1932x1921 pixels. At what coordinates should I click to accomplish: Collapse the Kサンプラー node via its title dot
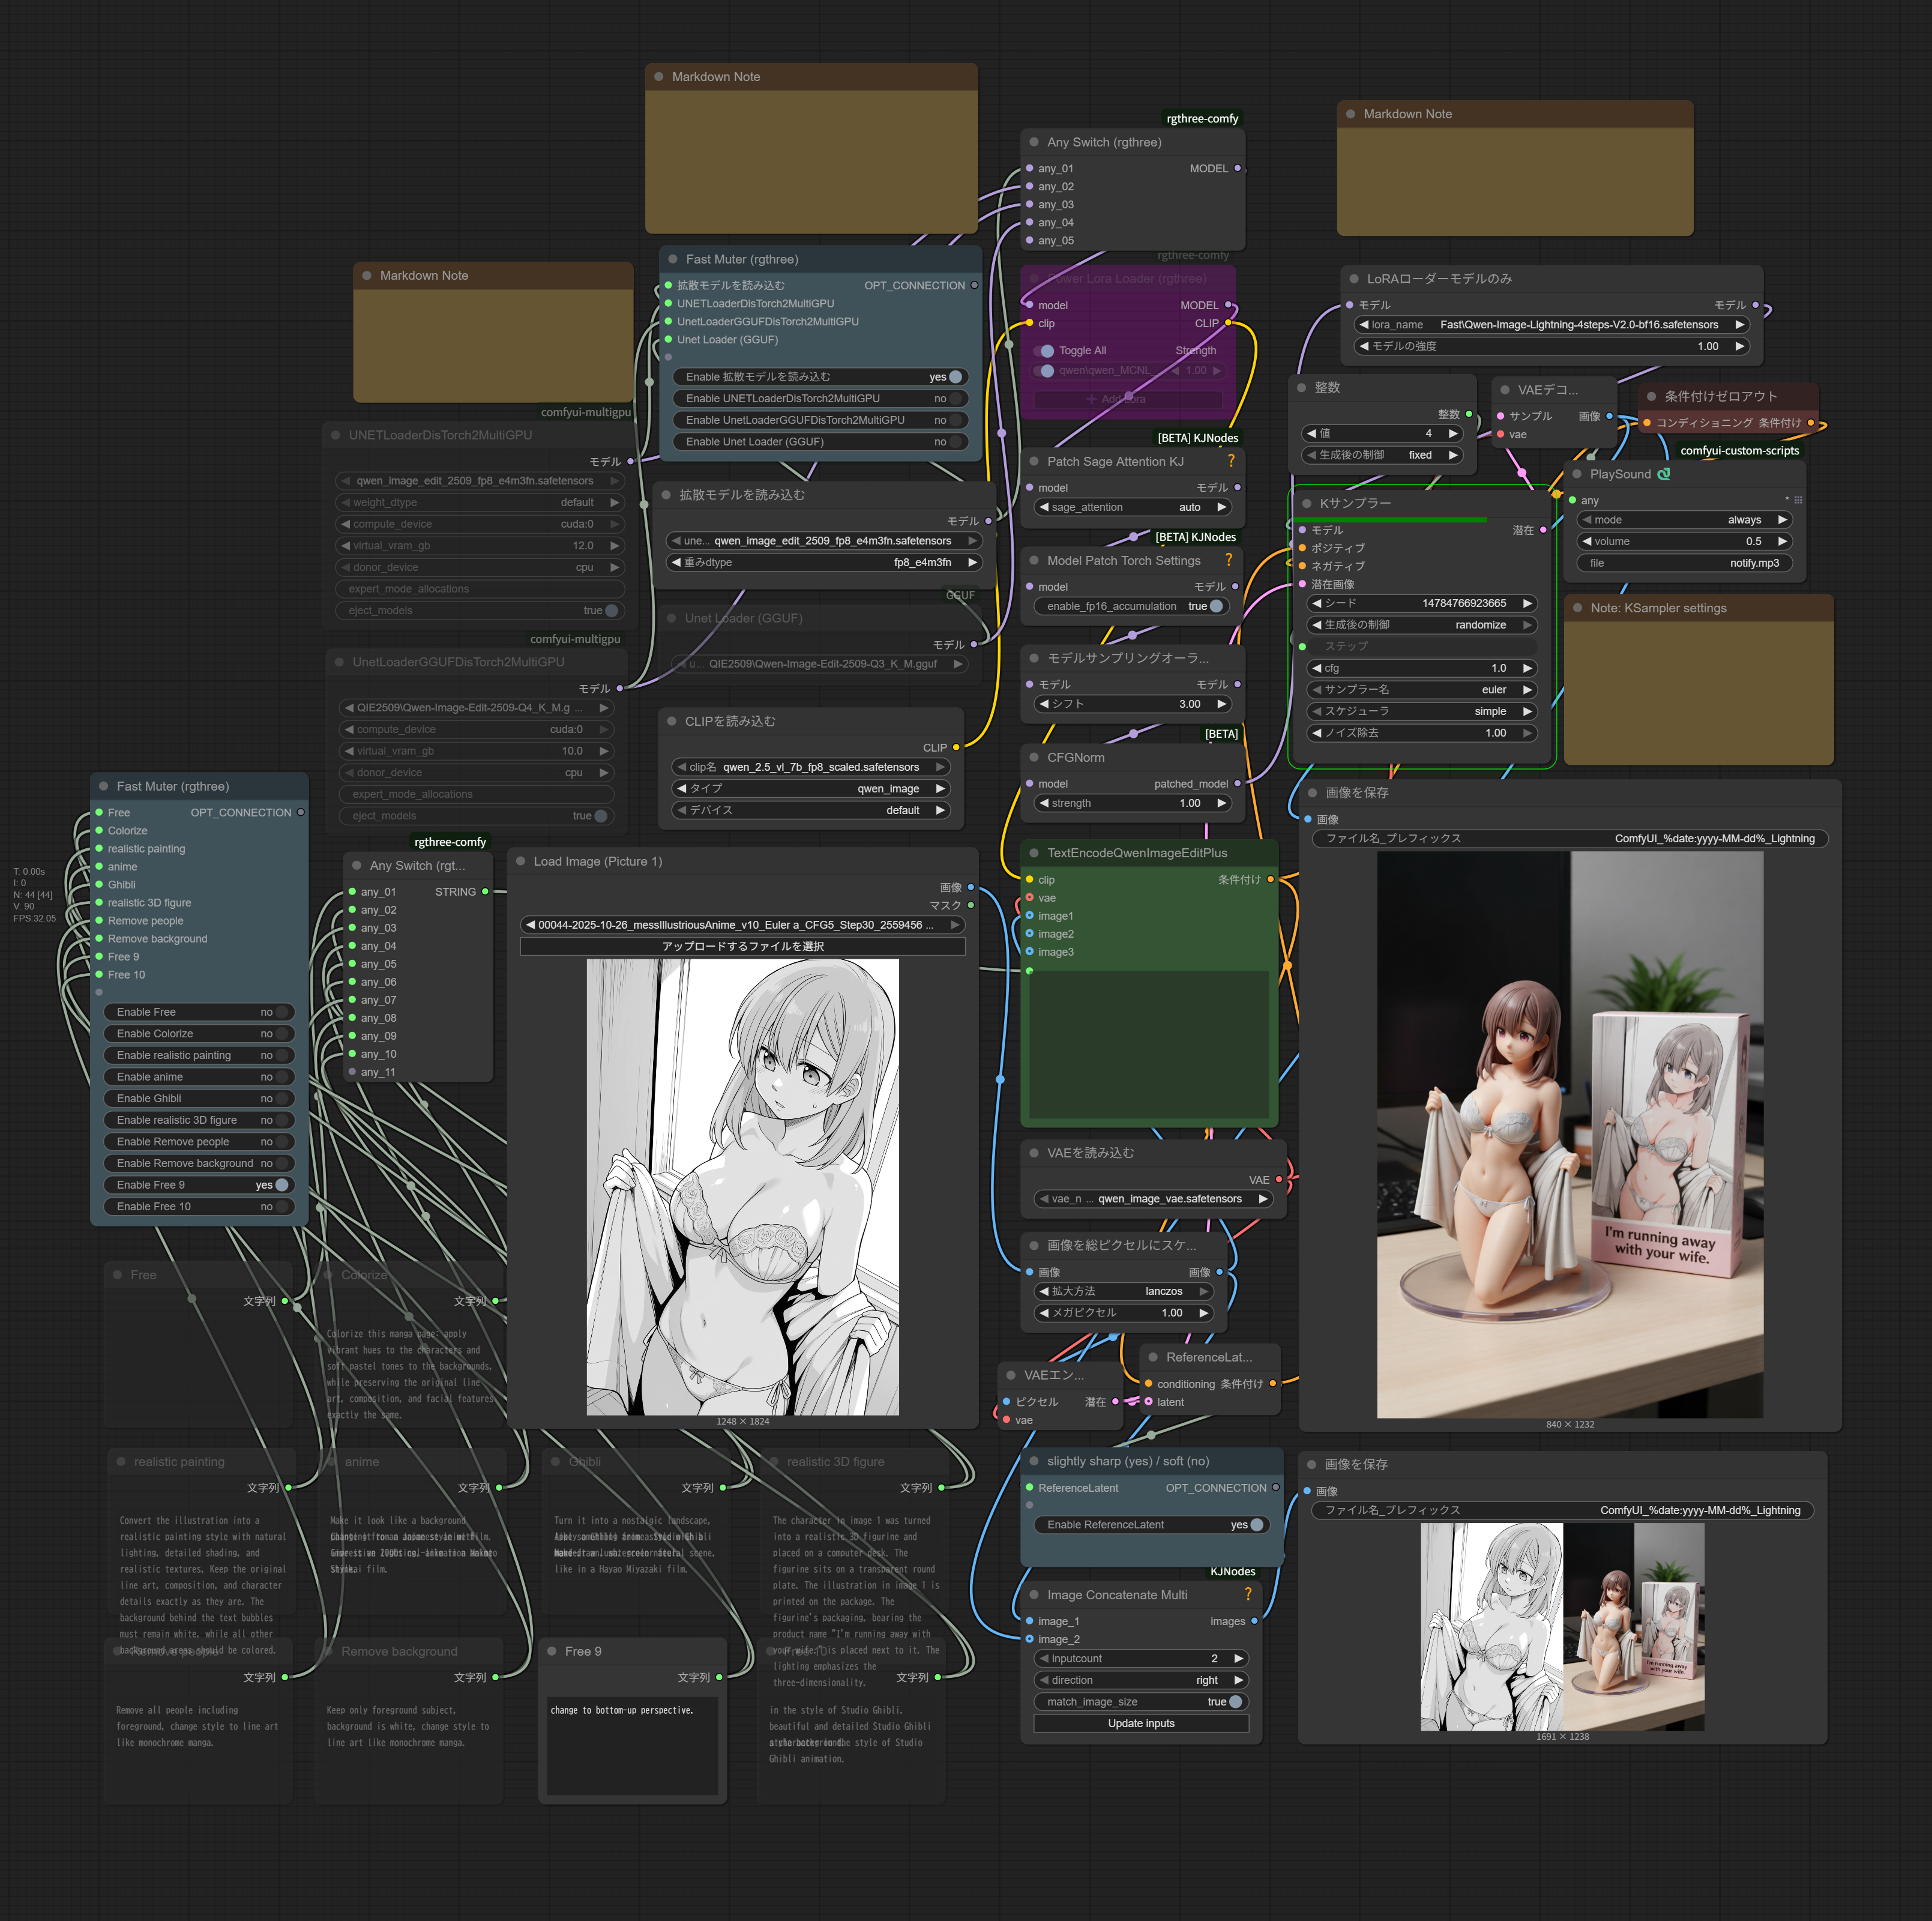point(1306,503)
